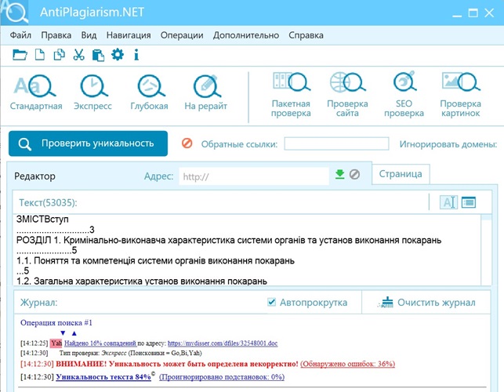Open SEO проверка tool
504x392 pixels.
click(404, 95)
